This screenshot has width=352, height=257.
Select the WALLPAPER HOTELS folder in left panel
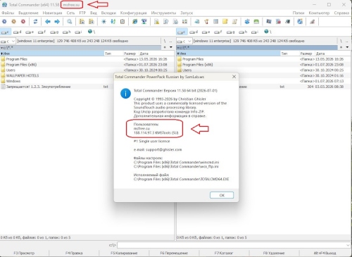[23, 75]
